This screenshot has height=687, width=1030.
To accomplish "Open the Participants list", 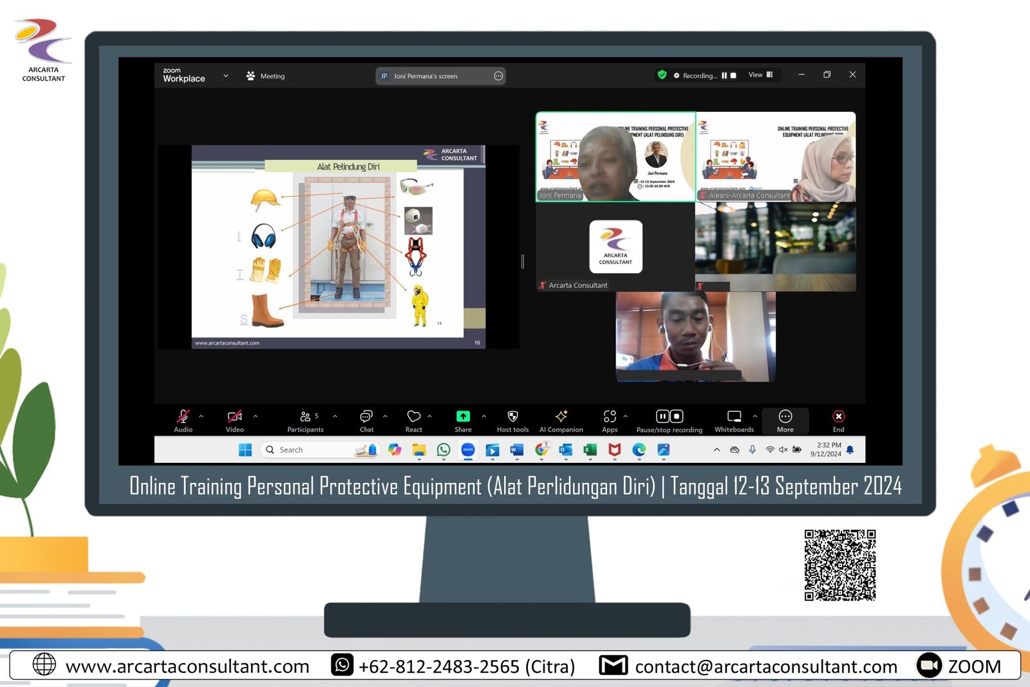I will [305, 417].
